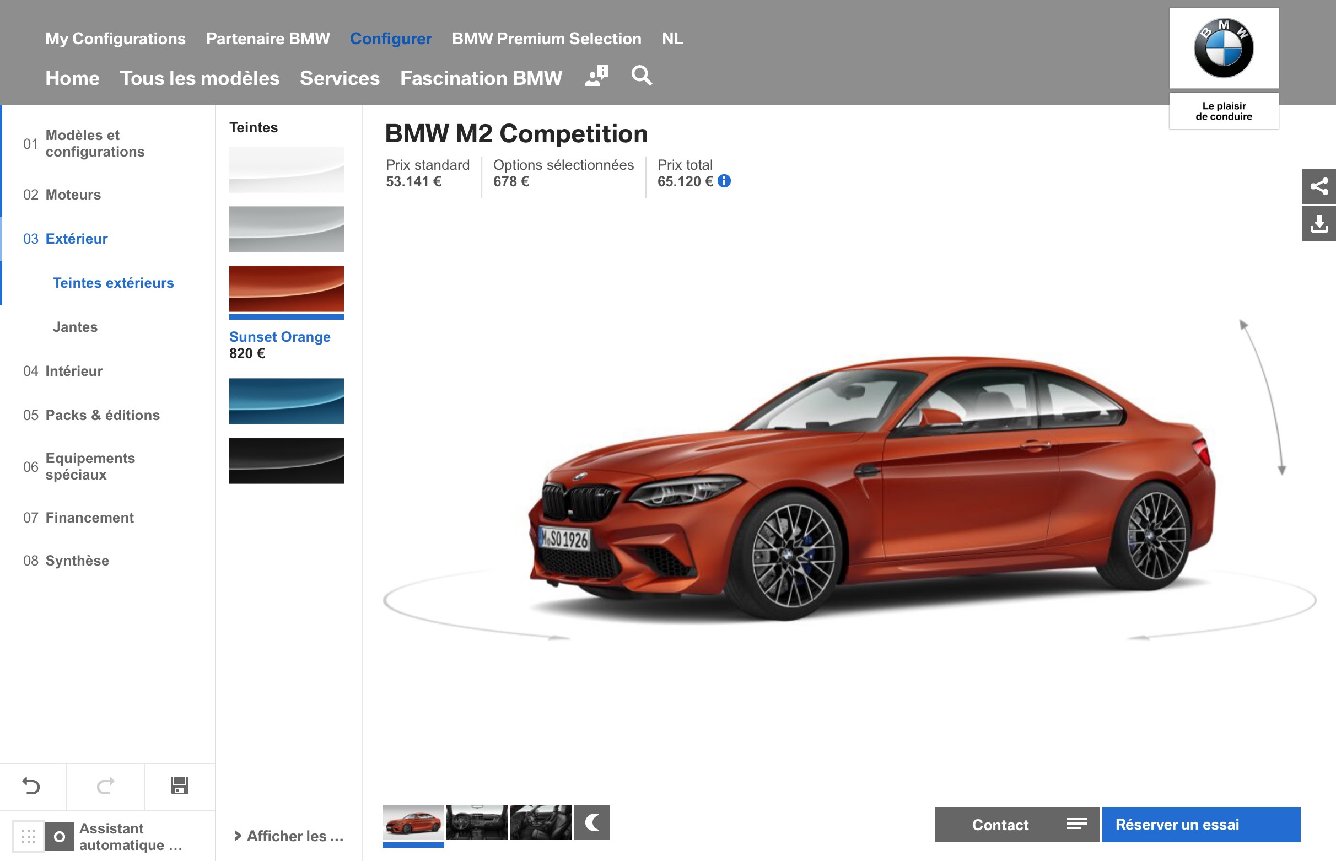Screen dimensions: 1336x861
Task: Expand Afficher les... disclosure arrow
Action: tap(238, 836)
